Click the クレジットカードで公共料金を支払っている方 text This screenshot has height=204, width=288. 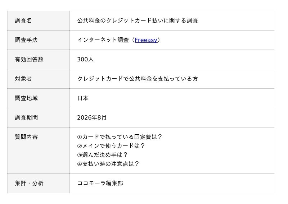coord(138,79)
